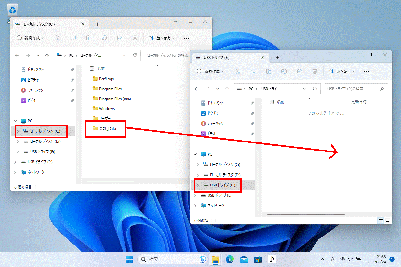
Task: Click Delete trash icon in USB drive window
Action: point(315,71)
